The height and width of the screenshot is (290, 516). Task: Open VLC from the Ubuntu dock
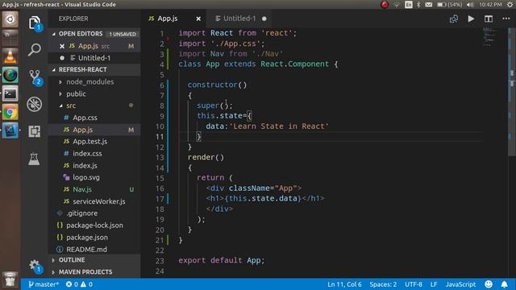[x=10, y=56]
